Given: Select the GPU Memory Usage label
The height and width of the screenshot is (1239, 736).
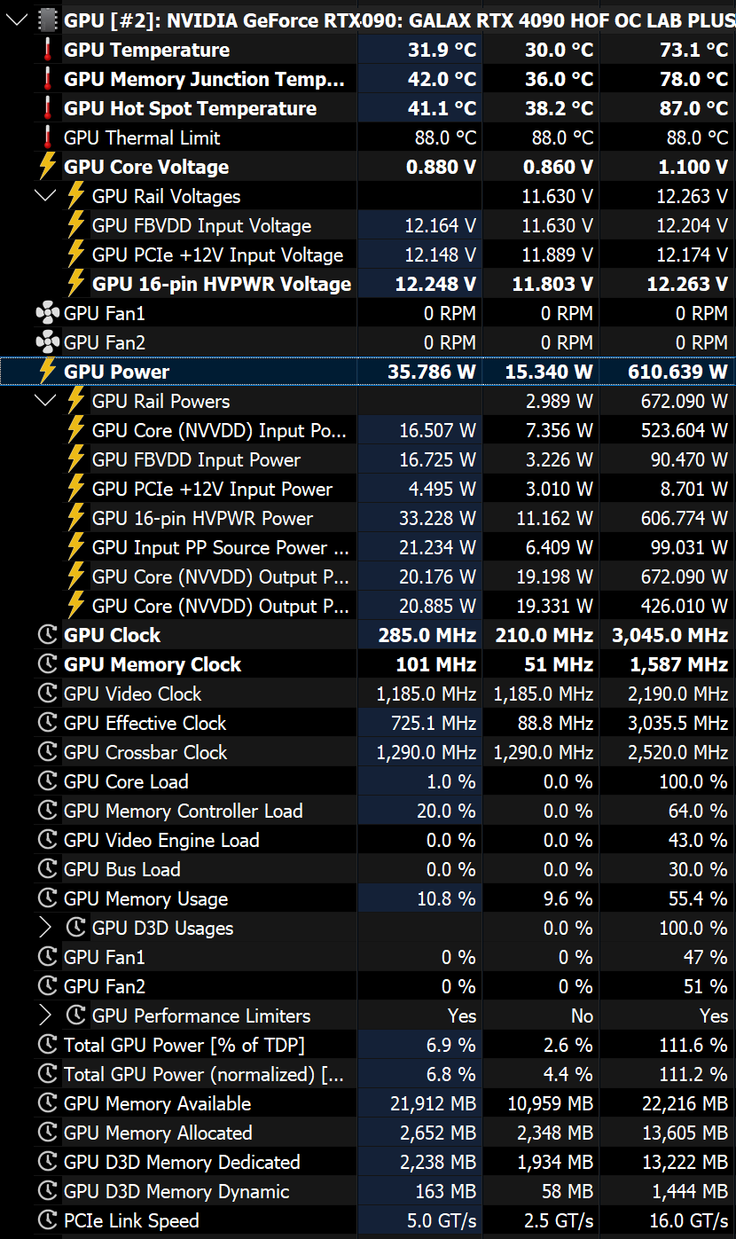Looking at the screenshot, I should click(x=145, y=898).
